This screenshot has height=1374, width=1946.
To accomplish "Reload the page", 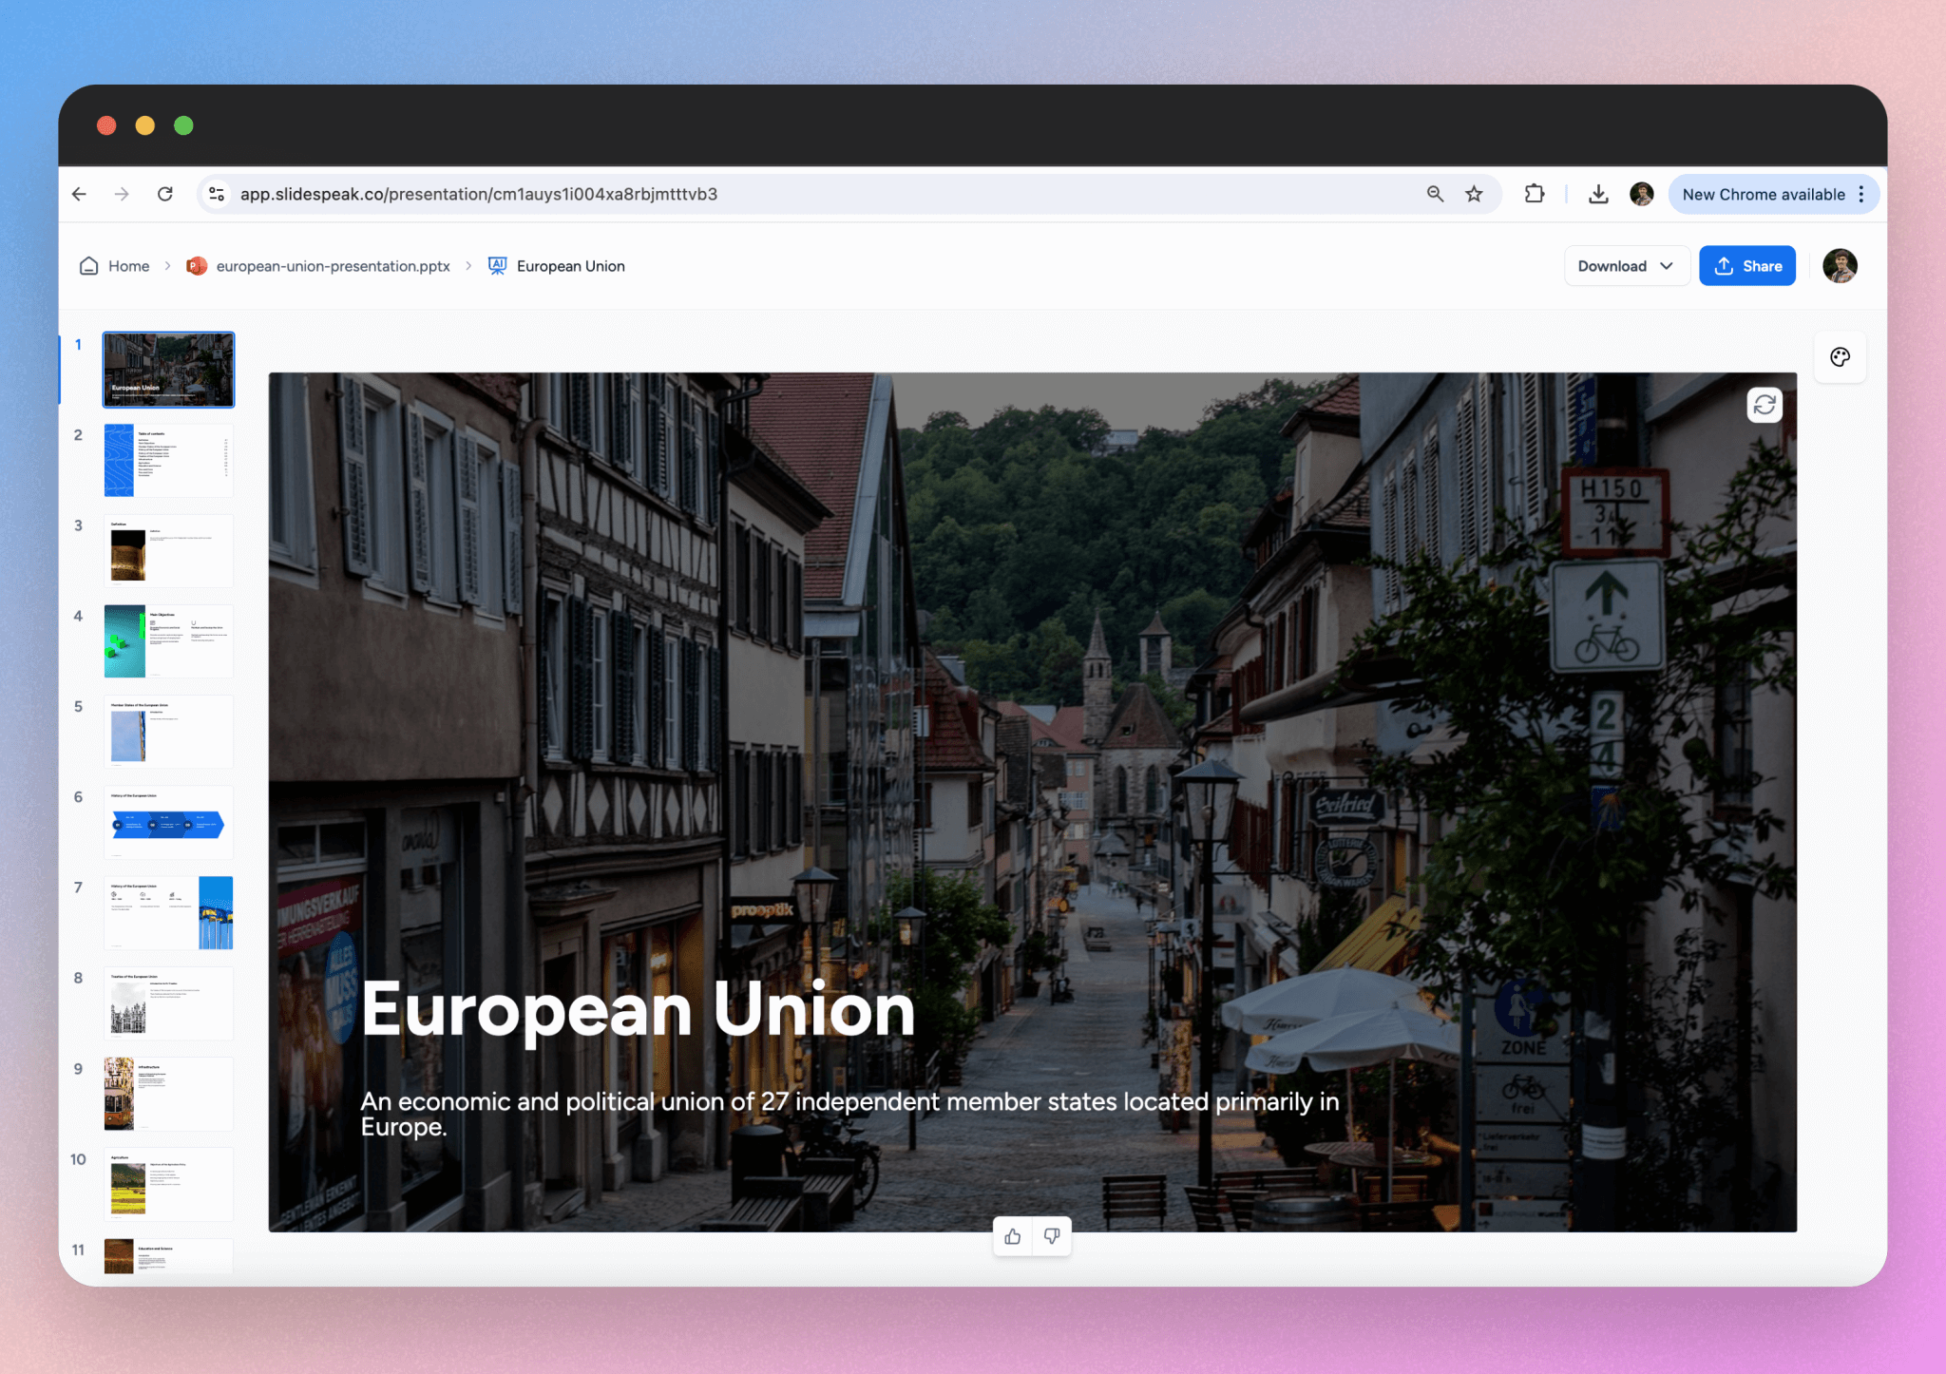I will (165, 194).
